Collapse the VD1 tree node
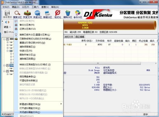 (4, 71)
